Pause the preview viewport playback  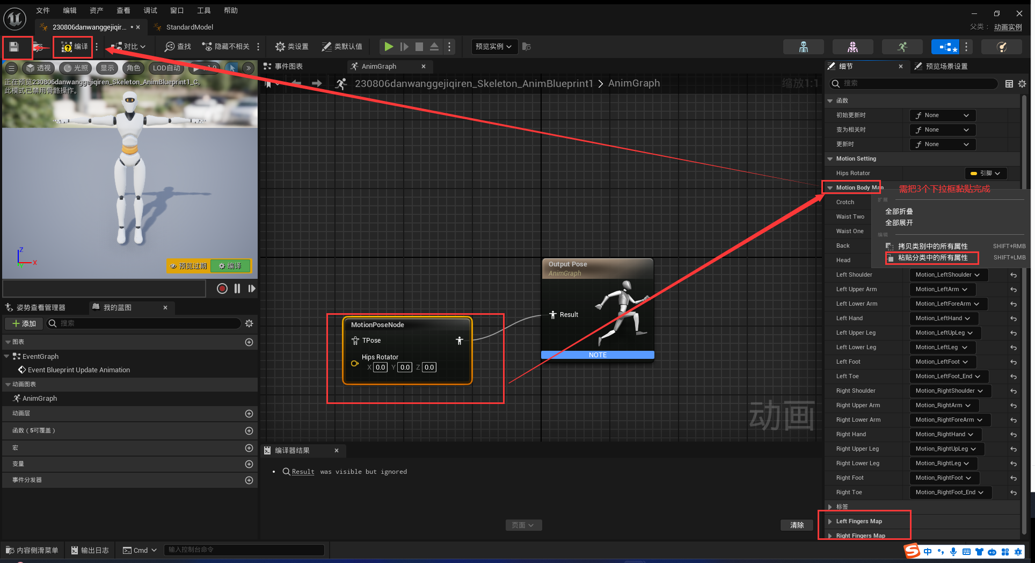coord(237,288)
